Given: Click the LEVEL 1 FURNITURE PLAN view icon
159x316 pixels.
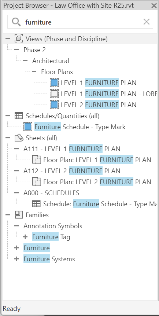Looking at the screenshot, I should 54,83.
